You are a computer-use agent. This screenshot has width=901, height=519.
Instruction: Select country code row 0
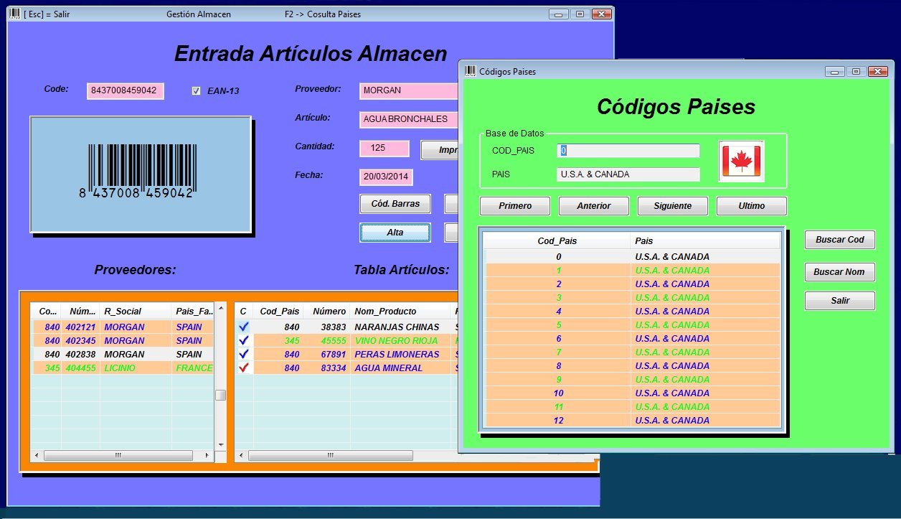click(x=632, y=257)
